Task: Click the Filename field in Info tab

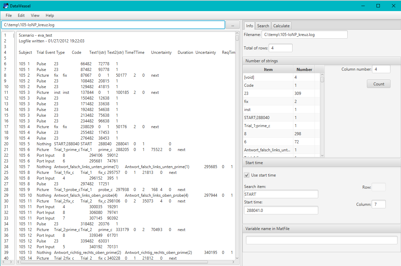Action: point(305,35)
